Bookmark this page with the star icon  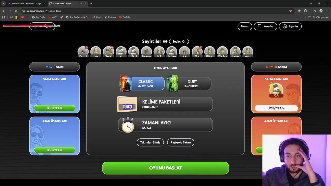pyautogui.click(x=291, y=11)
